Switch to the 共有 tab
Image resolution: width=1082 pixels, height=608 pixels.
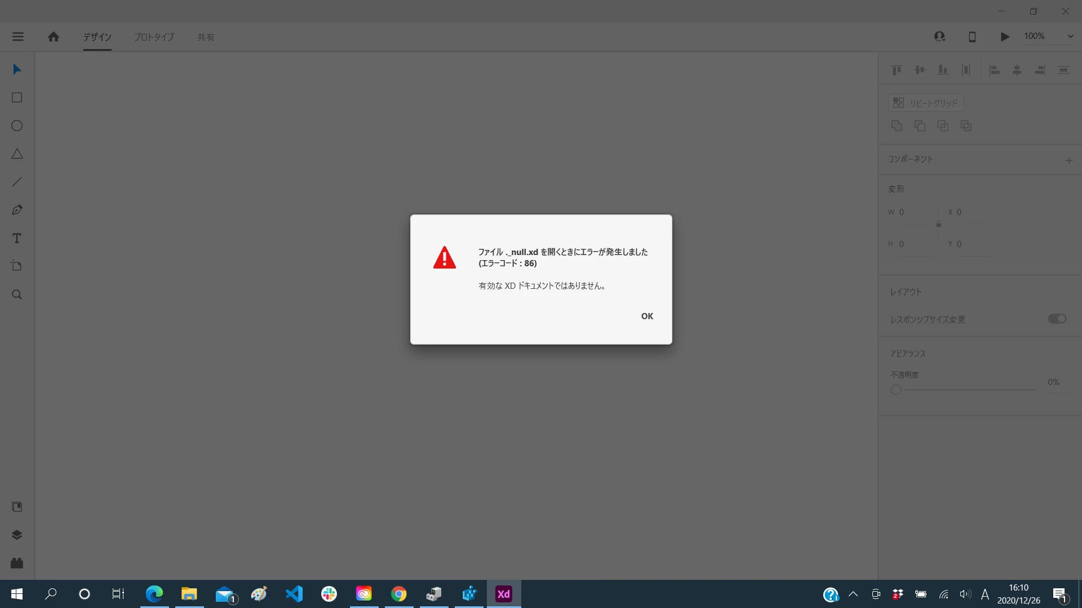[x=205, y=37]
